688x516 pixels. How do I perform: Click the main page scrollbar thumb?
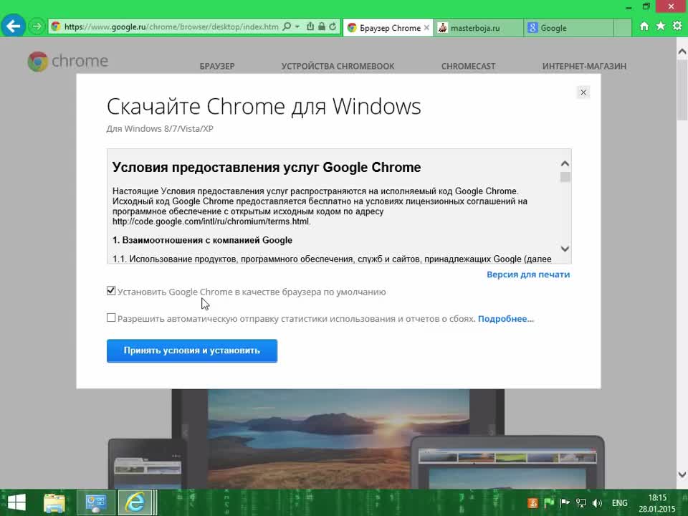pyautogui.click(x=682, y=90)
